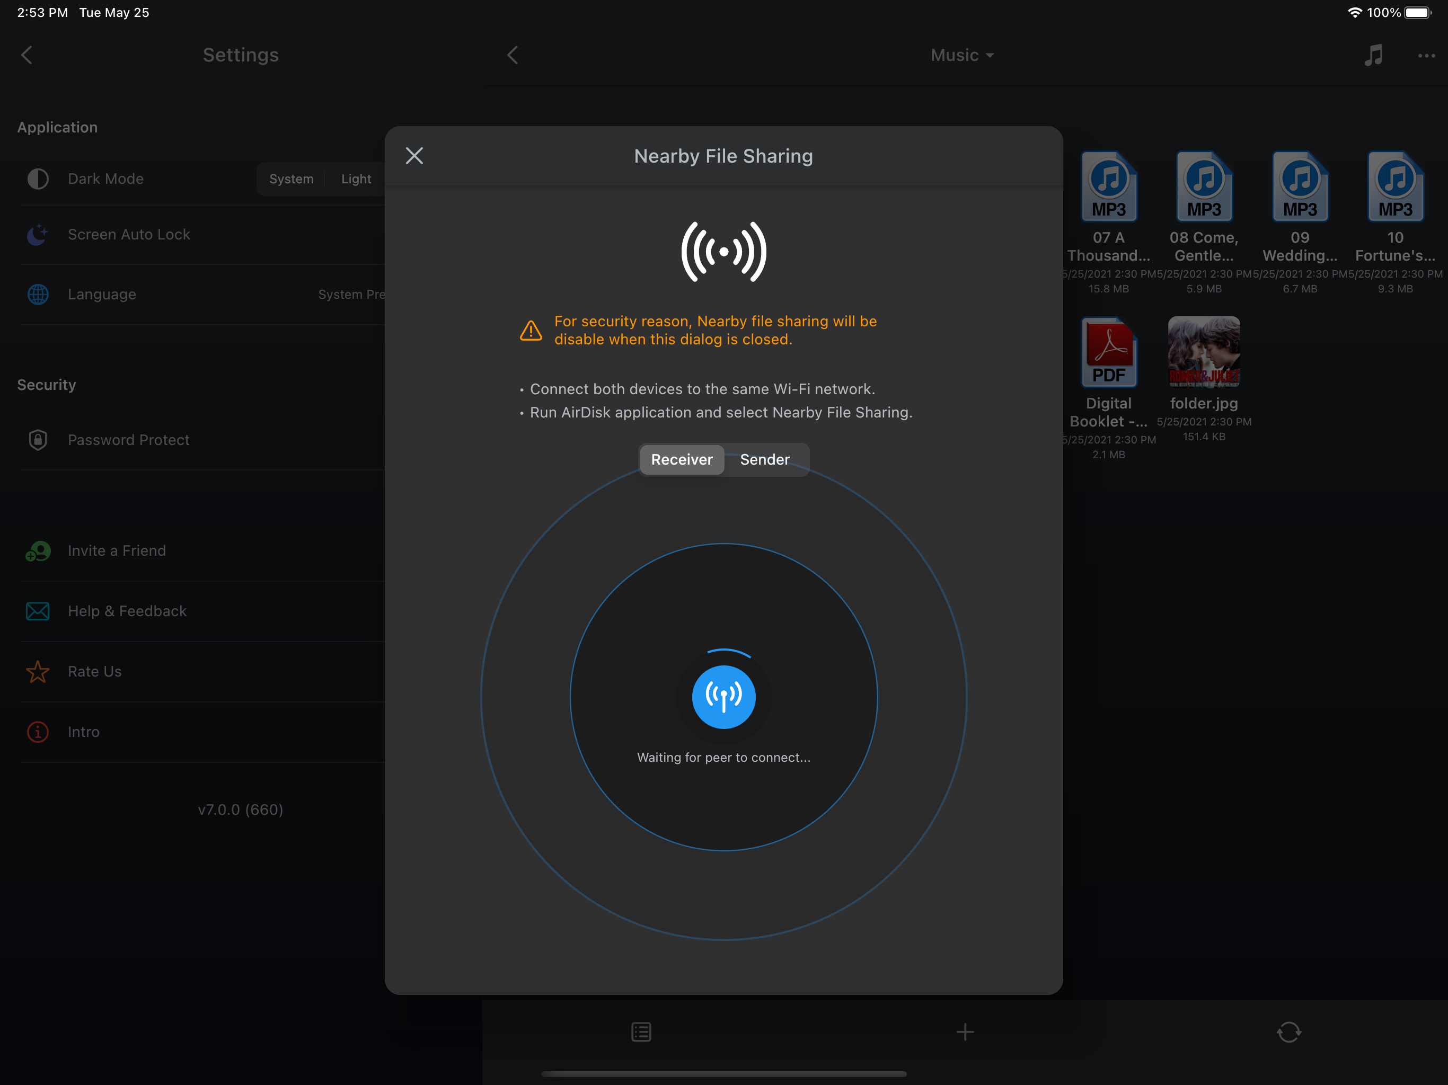Click the Help & Feedback envelope icon
The image size is (1448, 1085).
coord(38,611)
